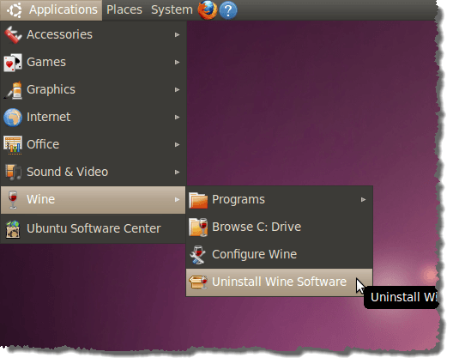The height and width of the screenshot is (364, 453).
Task: Click the Wine submenu arrow
Action: 177,199
